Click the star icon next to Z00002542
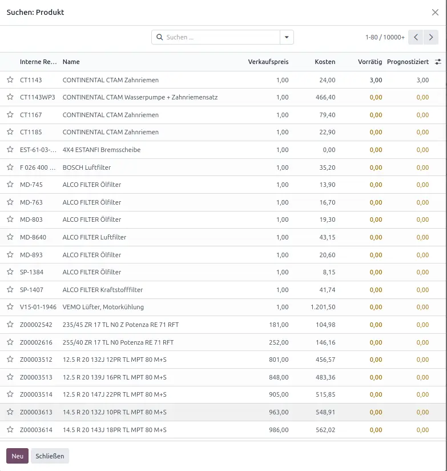 click(10, 325)
